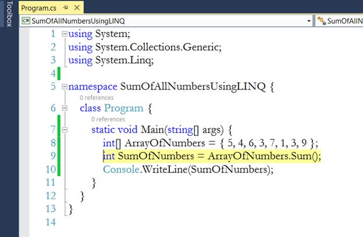Click the Console class name on line 10
Viewport: 363px width, 237px height.
click(121, 170)
